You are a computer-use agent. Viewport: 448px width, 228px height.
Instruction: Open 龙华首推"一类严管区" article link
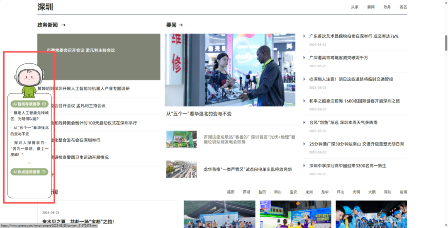pos(247,169)
